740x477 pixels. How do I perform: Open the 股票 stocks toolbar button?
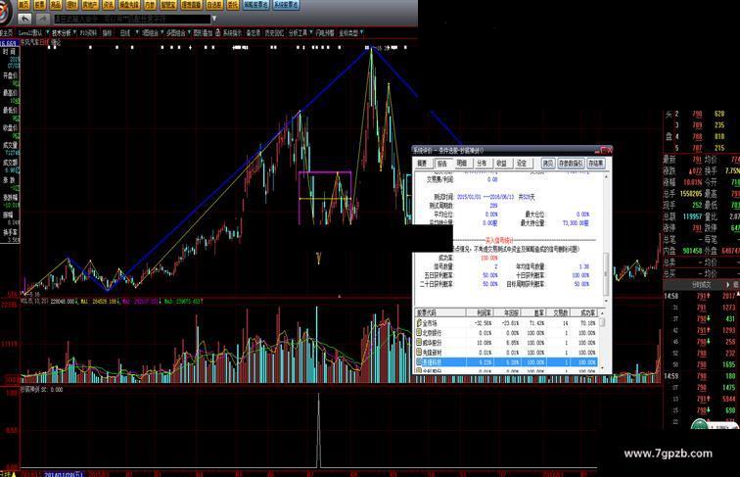(40, 5)
